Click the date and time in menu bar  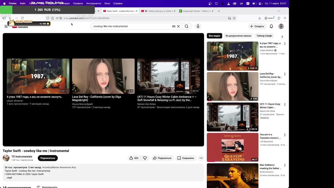(x=276, y=3)
